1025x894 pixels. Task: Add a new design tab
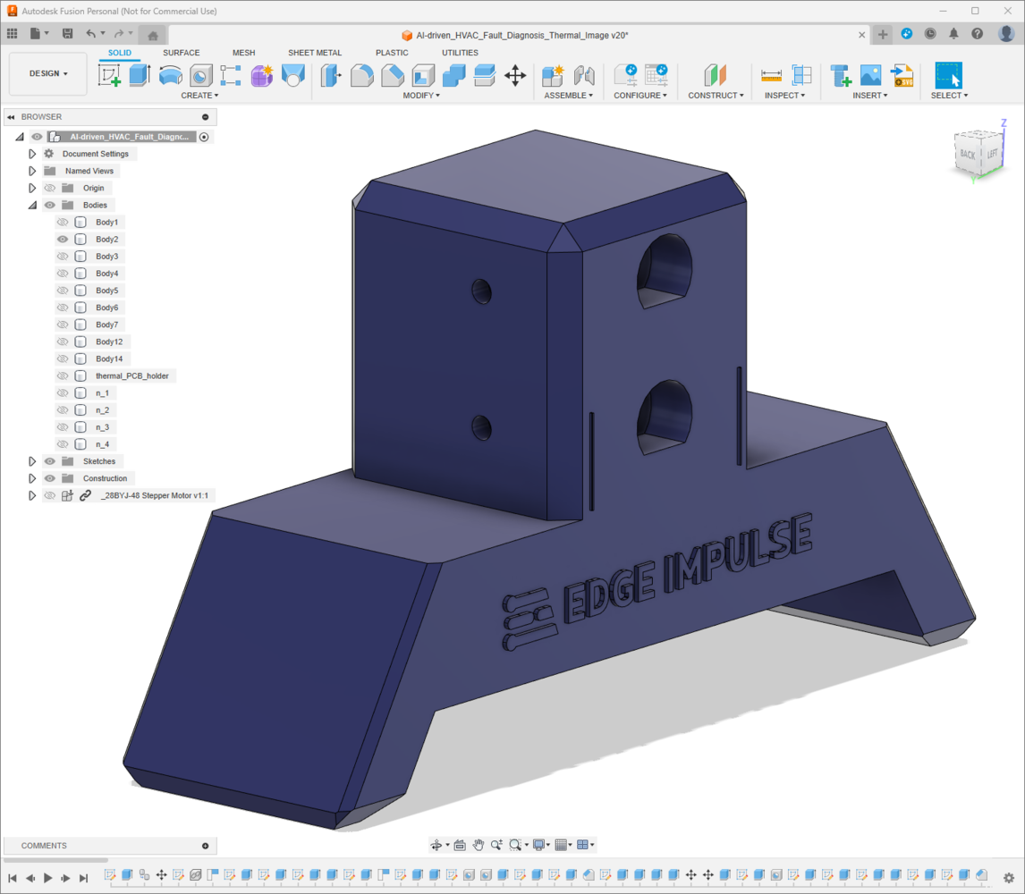[883, 35]
